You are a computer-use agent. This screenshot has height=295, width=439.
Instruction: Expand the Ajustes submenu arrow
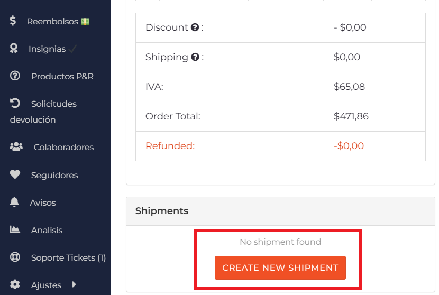74,284
